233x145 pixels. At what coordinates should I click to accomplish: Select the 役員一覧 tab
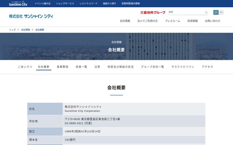coord(81,67)
